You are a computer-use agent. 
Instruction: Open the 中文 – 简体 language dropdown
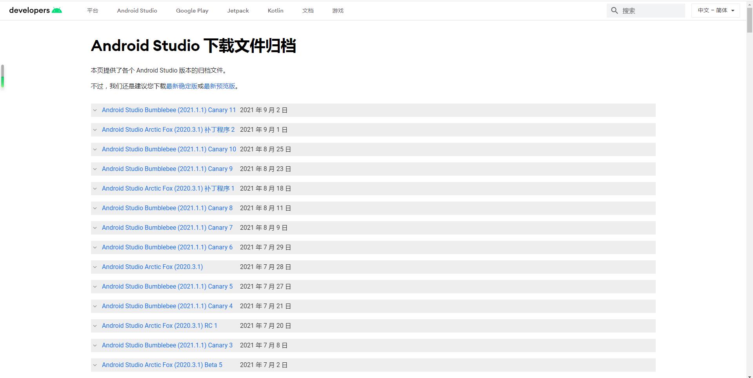click(x=716, y=11)
